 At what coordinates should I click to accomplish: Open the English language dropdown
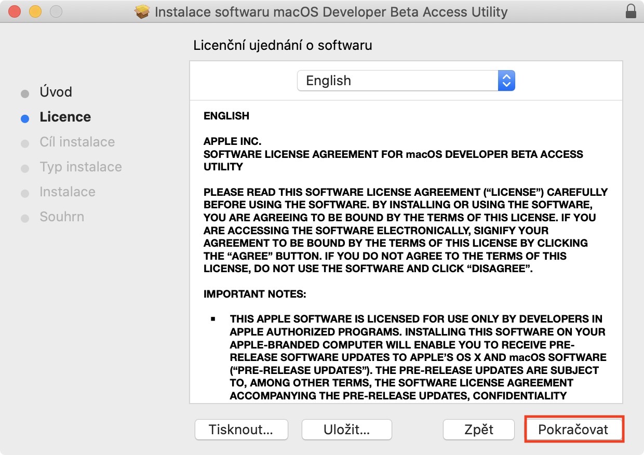(x=406, y=81)
